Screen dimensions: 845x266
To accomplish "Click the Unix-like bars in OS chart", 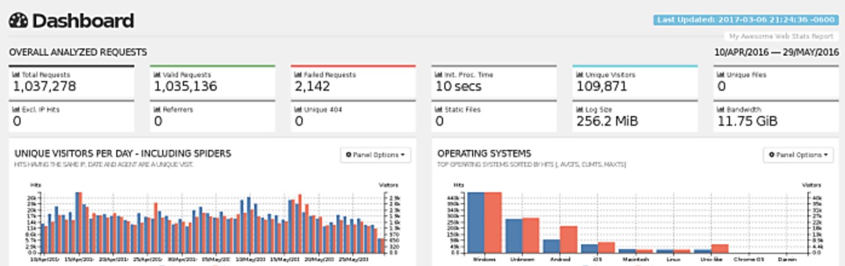I will (711, 248).
